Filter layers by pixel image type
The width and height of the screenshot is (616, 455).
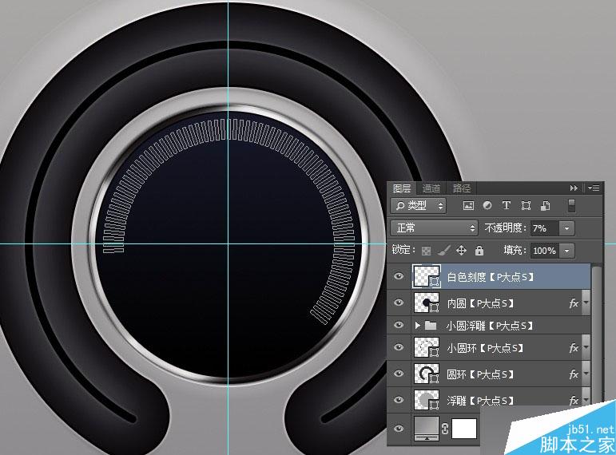(x=468, y=206)
